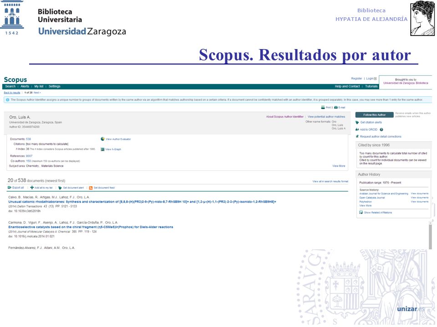This screenshot has height=327, width=437.
Task: Click the Login link
Action: tap(370, 79)
